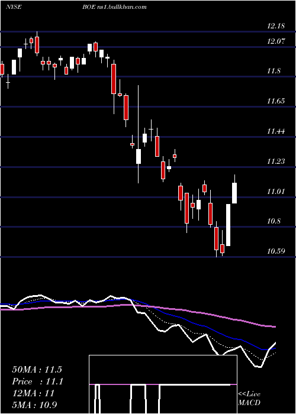This screenshot has height=414, width=296.
Task: Click the 11.44 price level label
Action: click(276, 131)
